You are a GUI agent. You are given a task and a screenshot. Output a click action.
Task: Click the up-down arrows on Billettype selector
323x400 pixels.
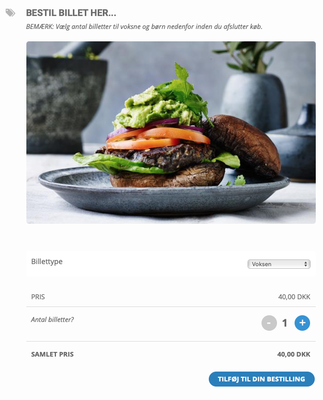click(x=305, y=264)
